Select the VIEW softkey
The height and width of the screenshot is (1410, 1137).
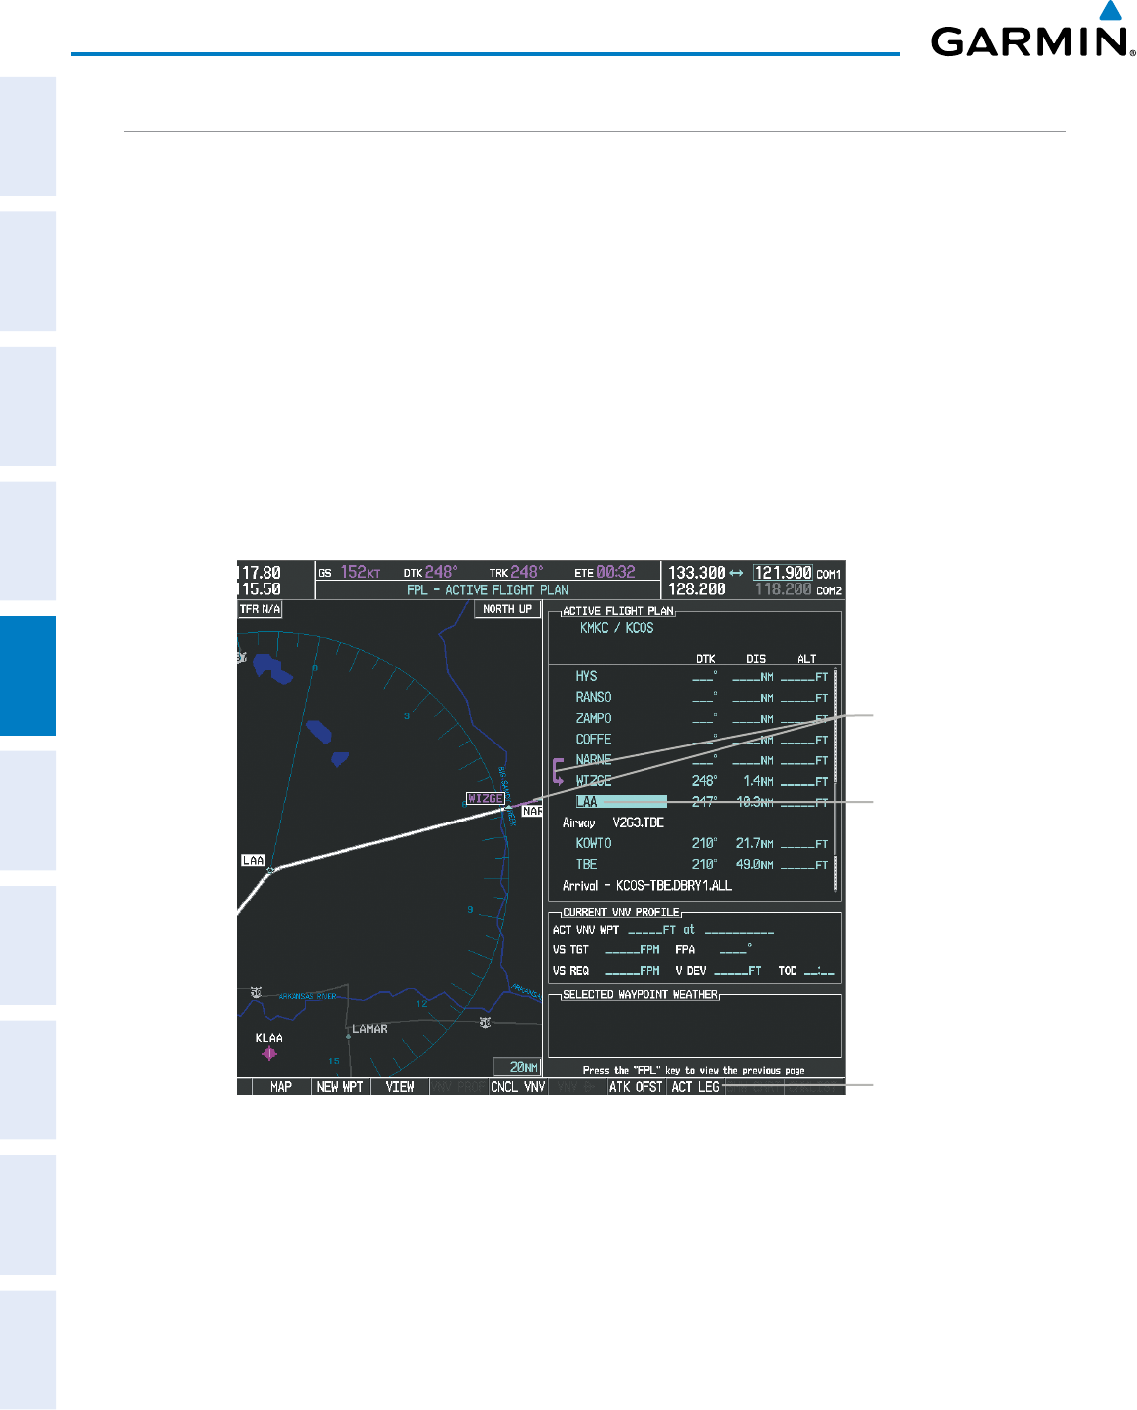(400, 1087)
